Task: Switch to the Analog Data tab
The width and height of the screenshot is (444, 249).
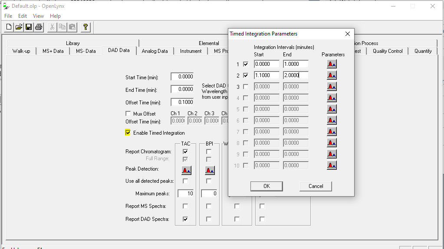Action: 155,51
